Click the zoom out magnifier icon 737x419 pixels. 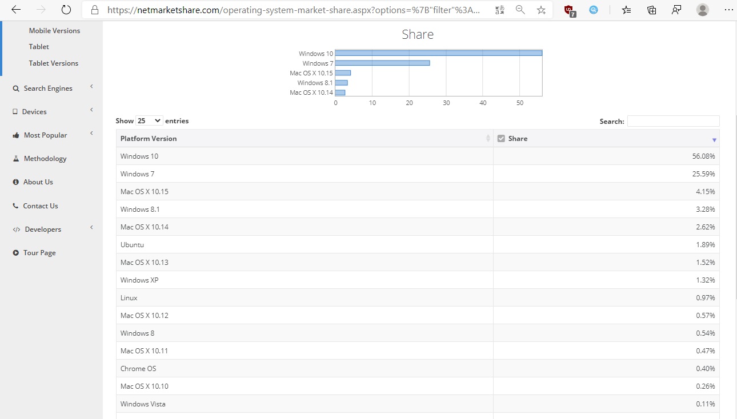click(520, 10)
